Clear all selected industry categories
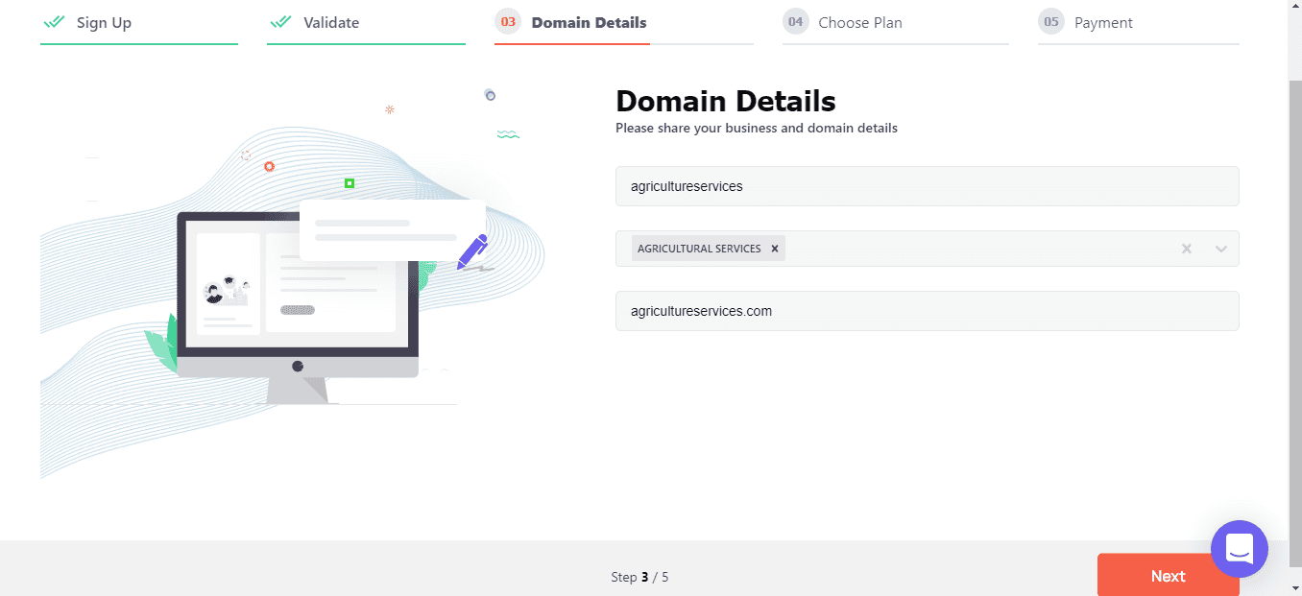 tap(1187, 249)
